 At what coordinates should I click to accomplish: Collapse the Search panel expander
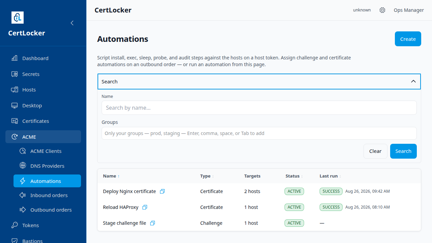pyautogui.click(x=413, y=81)
